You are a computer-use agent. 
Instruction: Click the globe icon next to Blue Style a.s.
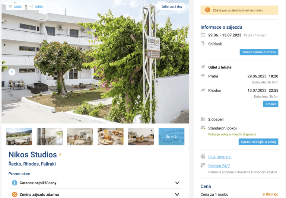(x=203, y=157)
